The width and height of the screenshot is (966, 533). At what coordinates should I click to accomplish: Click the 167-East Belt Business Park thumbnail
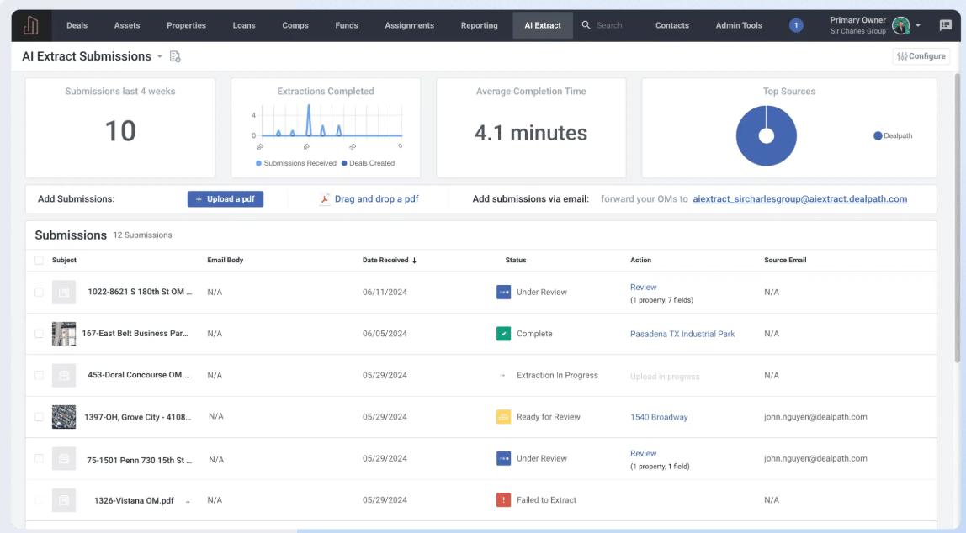click(63, 334)
